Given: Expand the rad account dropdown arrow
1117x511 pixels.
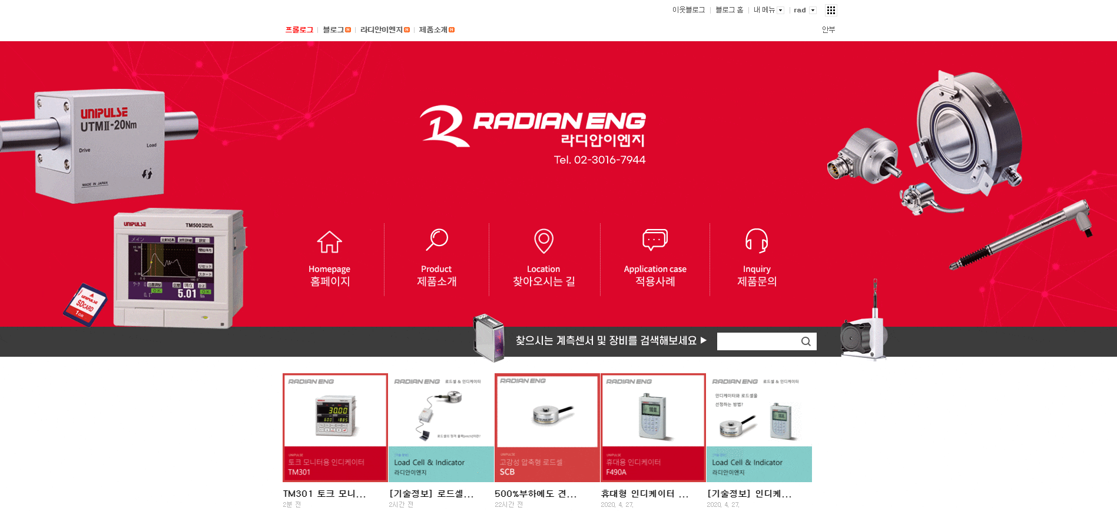Looking at the screenshot, I should tap(813, 10).
